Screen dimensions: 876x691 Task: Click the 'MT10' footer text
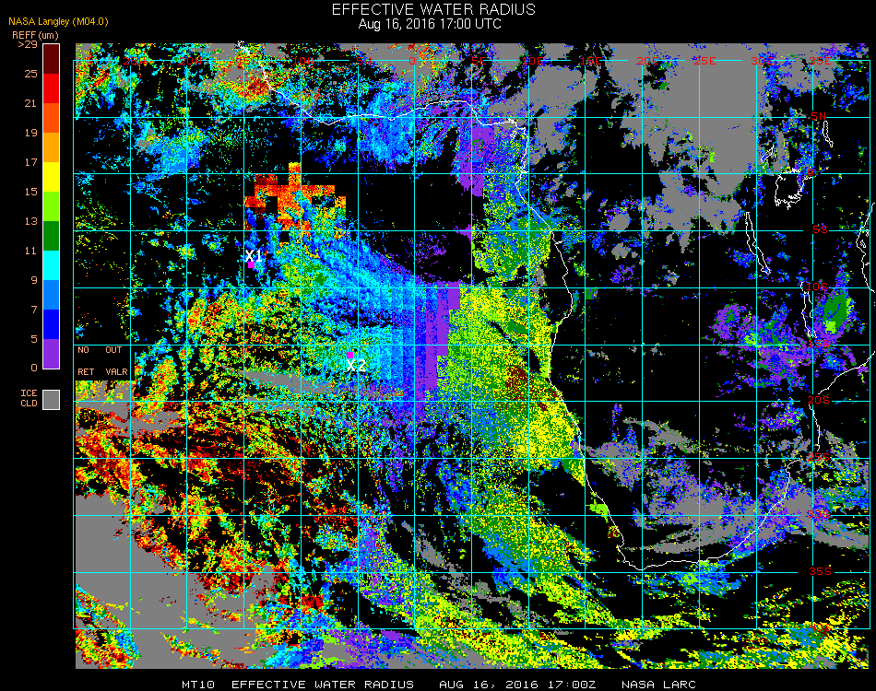pyautogui.click(x=198, y=685)
